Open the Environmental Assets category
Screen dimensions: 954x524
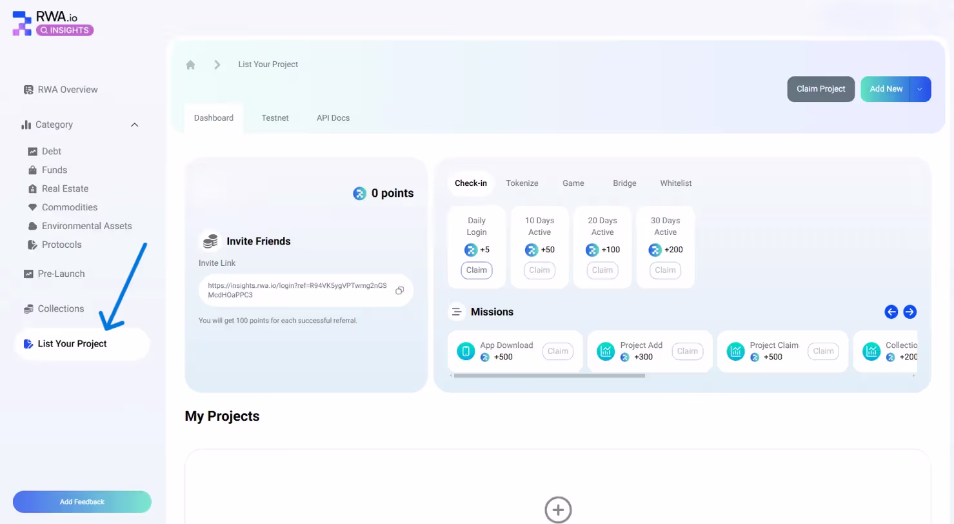click(86, 227)
